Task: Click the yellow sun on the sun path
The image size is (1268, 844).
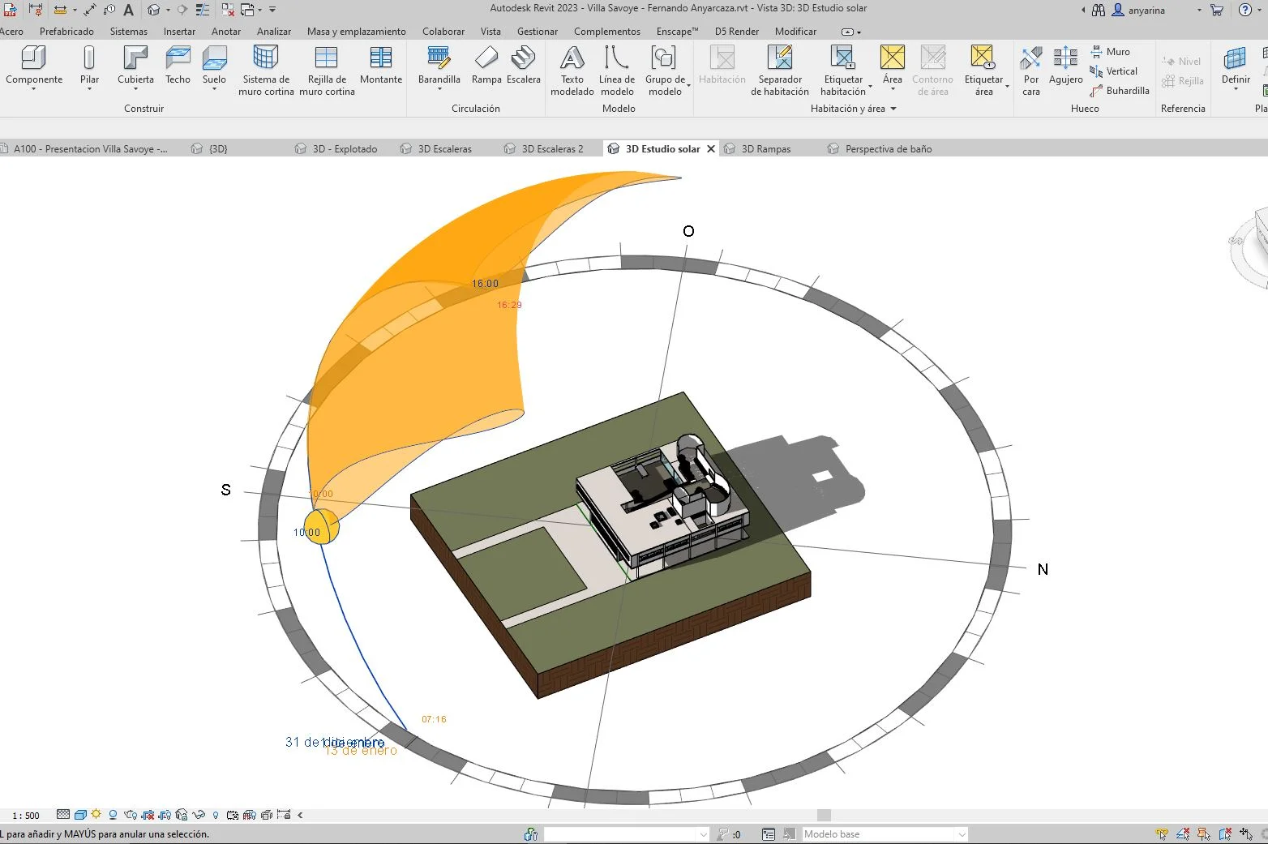Action: click(322, 527)
